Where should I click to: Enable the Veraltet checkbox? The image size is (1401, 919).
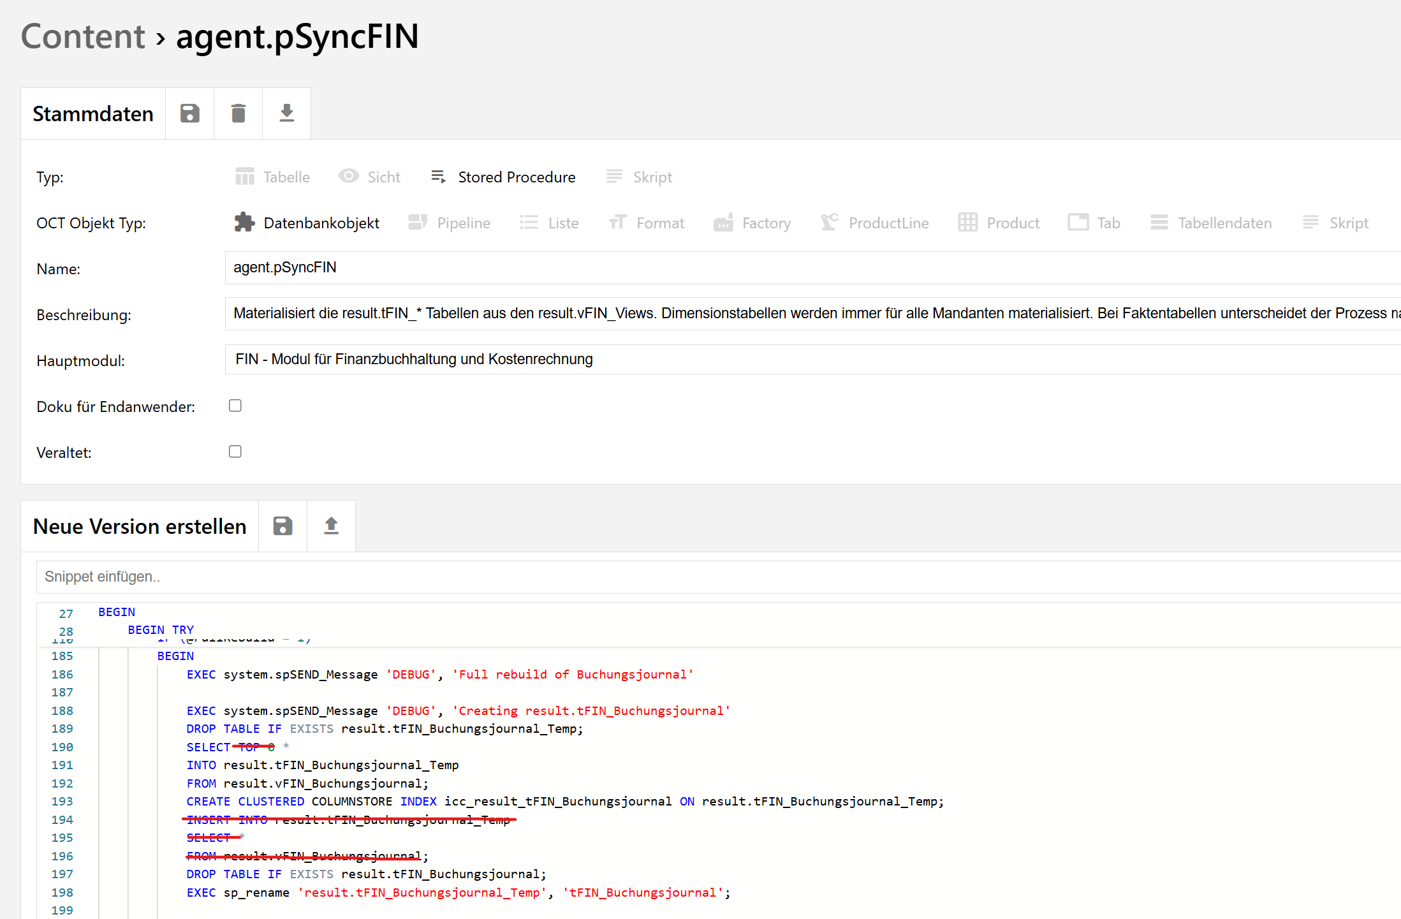[235, 452]
